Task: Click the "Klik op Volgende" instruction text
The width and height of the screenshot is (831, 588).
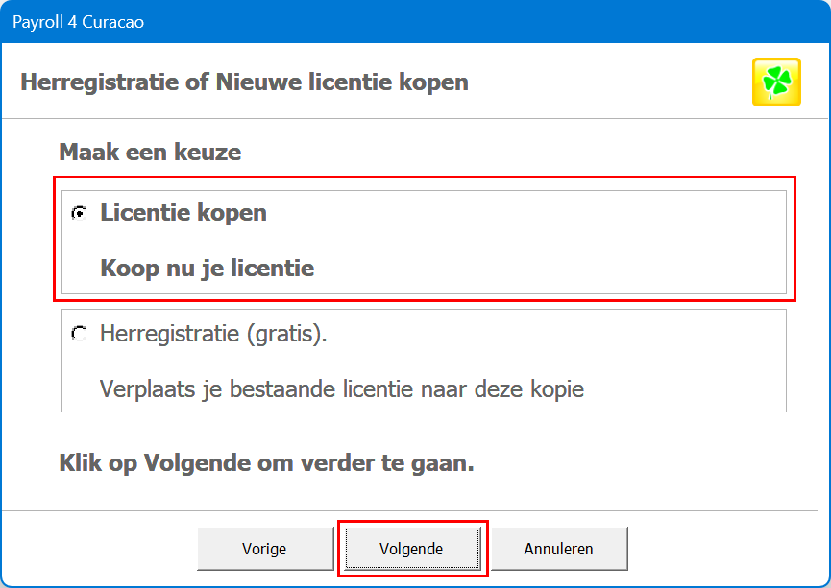Action: tap(266, 463)
